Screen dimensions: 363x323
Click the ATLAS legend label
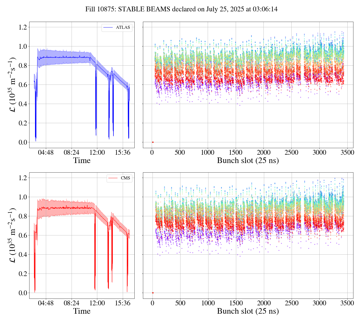[x=123, y=28]
